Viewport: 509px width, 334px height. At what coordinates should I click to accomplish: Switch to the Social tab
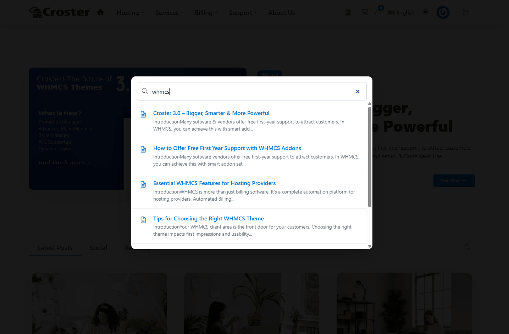click(98, 248)
